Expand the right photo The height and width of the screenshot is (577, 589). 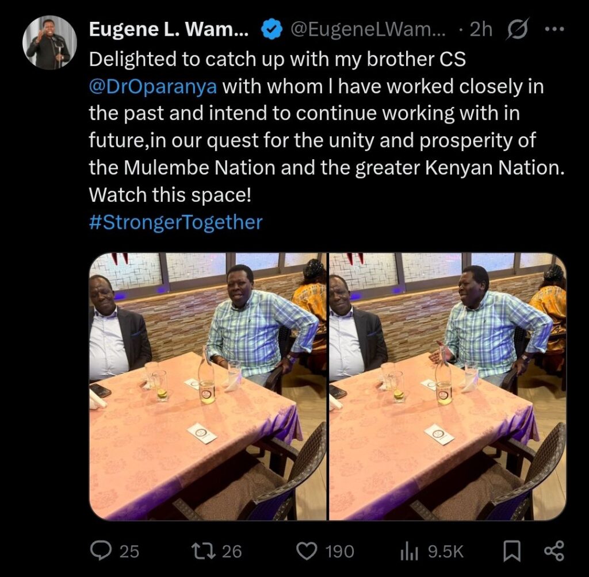click(x=448, y=386)
